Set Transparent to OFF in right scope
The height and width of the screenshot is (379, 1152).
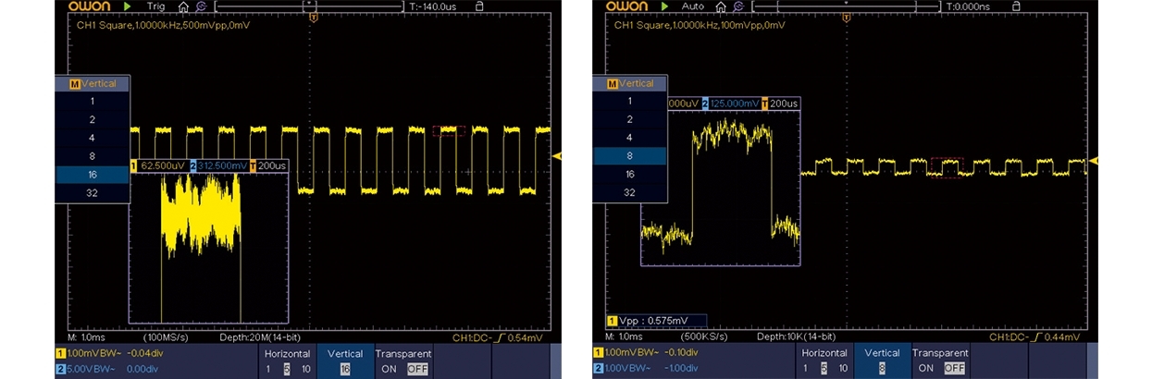953,368
